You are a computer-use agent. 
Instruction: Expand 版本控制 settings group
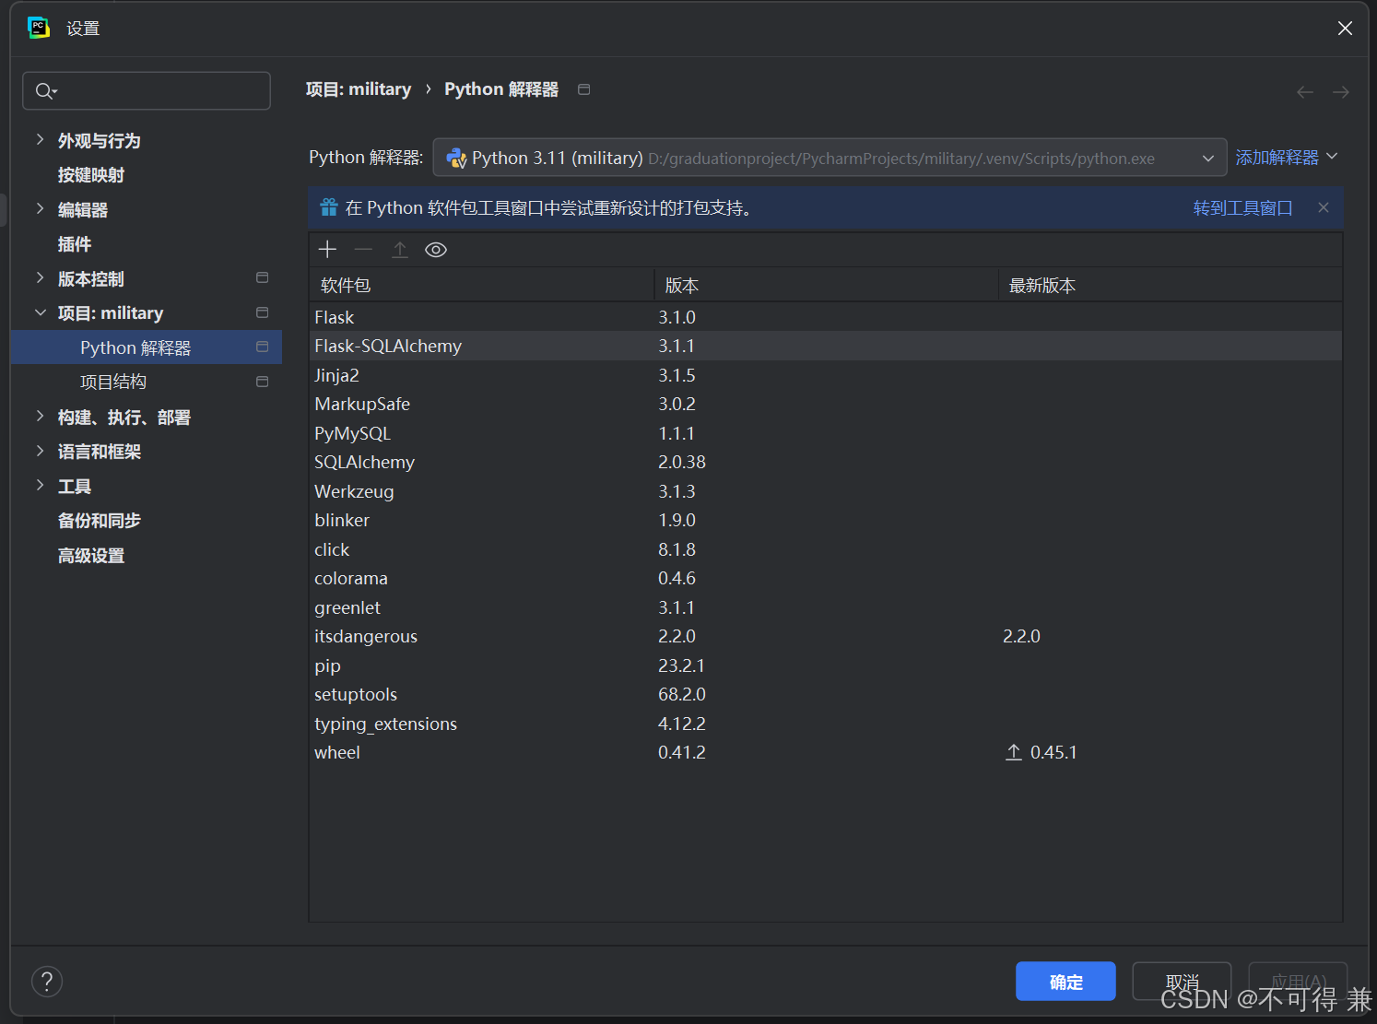(x=40, y=278)
